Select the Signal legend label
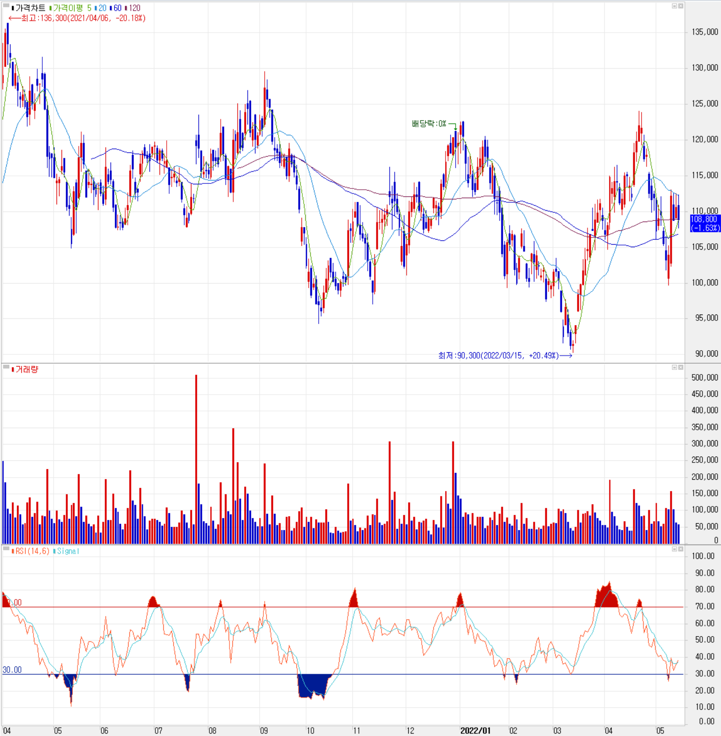This screenshot has height=736, width=721. (68, 551)
